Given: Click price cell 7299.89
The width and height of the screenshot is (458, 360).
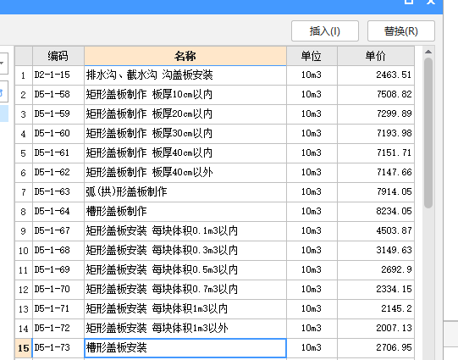Looking at the screenshot, I should point(376,114).
